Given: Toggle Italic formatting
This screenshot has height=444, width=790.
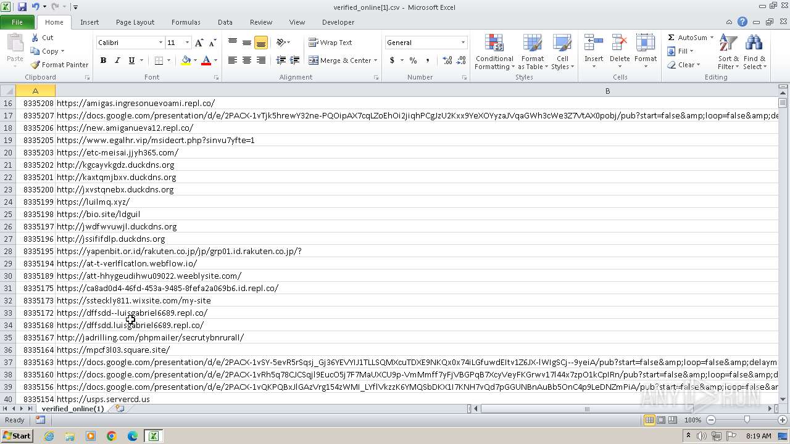Looking at the screenshot, I should pyautogui.click(x=117, y=60).
